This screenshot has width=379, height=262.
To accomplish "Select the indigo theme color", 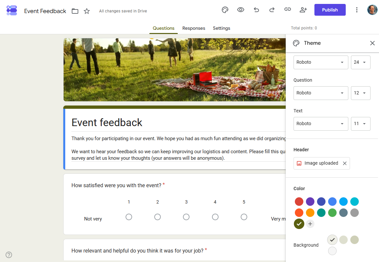I will tap(321, 202).
